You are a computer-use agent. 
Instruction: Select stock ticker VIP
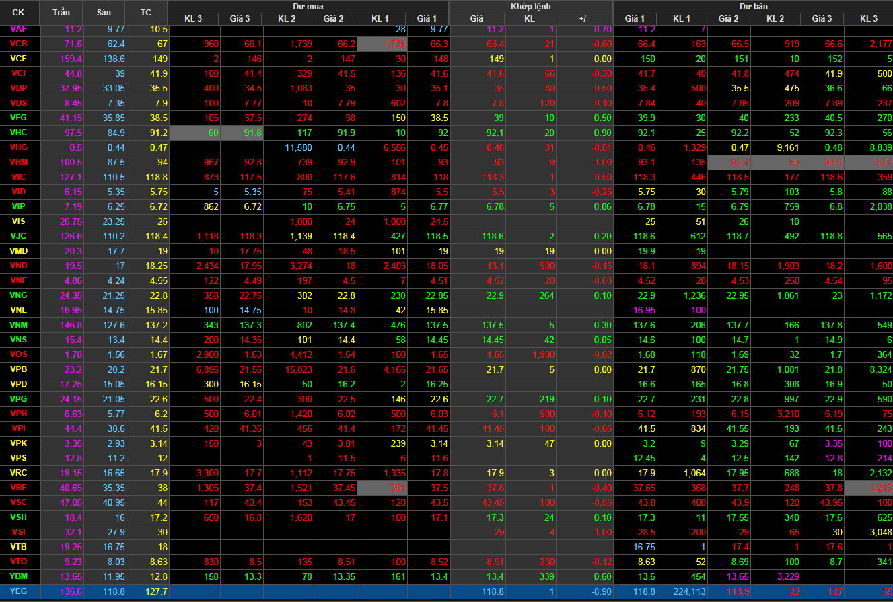(x=19, y=206)
